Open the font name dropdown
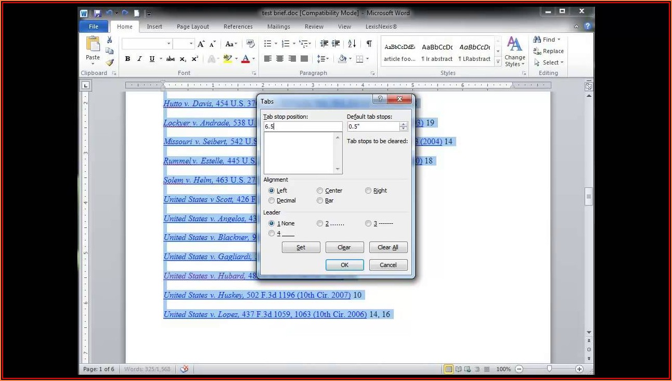The width and height of the screenshot is (672, 381). [x=169, y=44]
